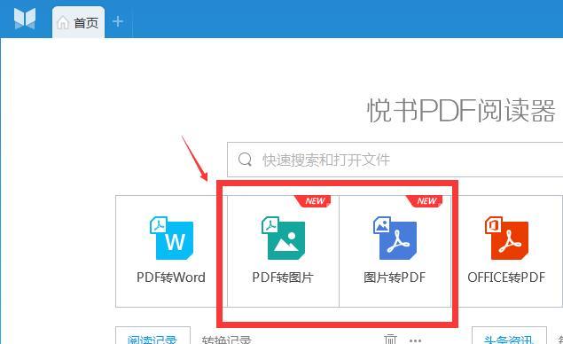Click the 悦书PDF阅读器 title text
The height and width of the screenshot is (344, 563).
tap(462, 111)
